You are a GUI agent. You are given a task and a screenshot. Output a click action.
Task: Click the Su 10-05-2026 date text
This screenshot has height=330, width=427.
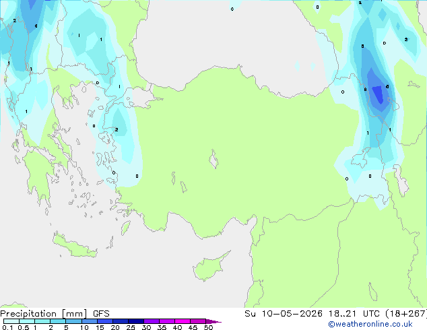[284, 314]
